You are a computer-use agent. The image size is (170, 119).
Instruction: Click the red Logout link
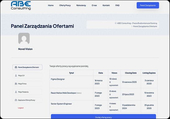(x=21, y=108)
